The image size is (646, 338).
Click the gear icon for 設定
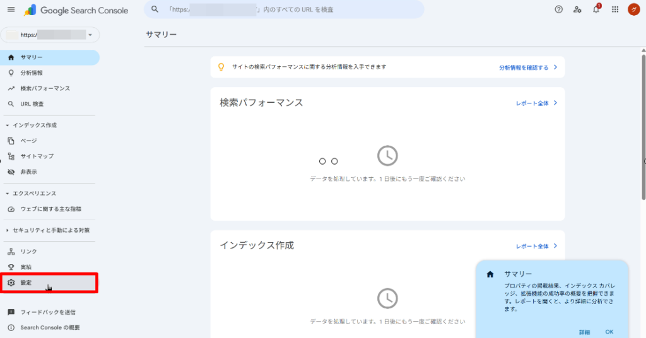coord(11,283)
